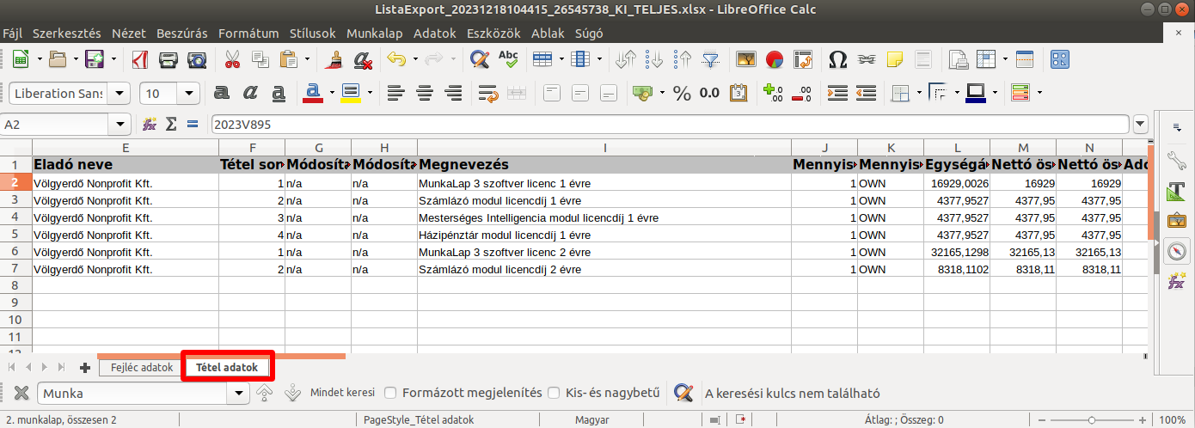Click the Export as PDF icon
1195x428 pixels.
pyautogui.click(x=138, y=59)
